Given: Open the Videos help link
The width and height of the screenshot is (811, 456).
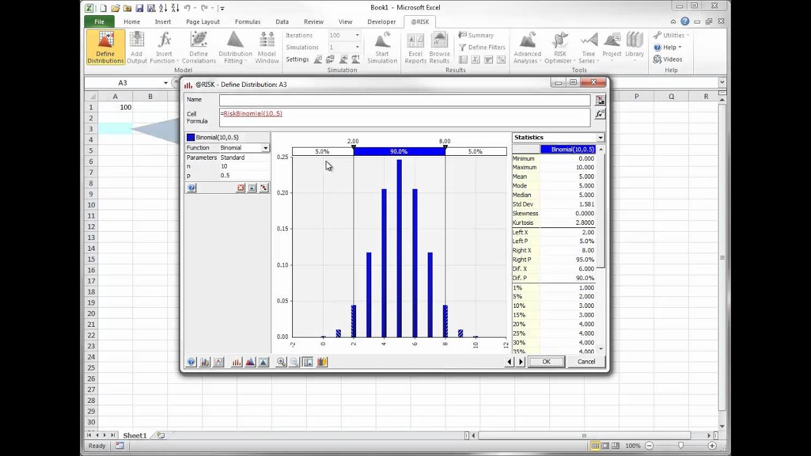Looking at the screenshot, I should click(667, 59).
